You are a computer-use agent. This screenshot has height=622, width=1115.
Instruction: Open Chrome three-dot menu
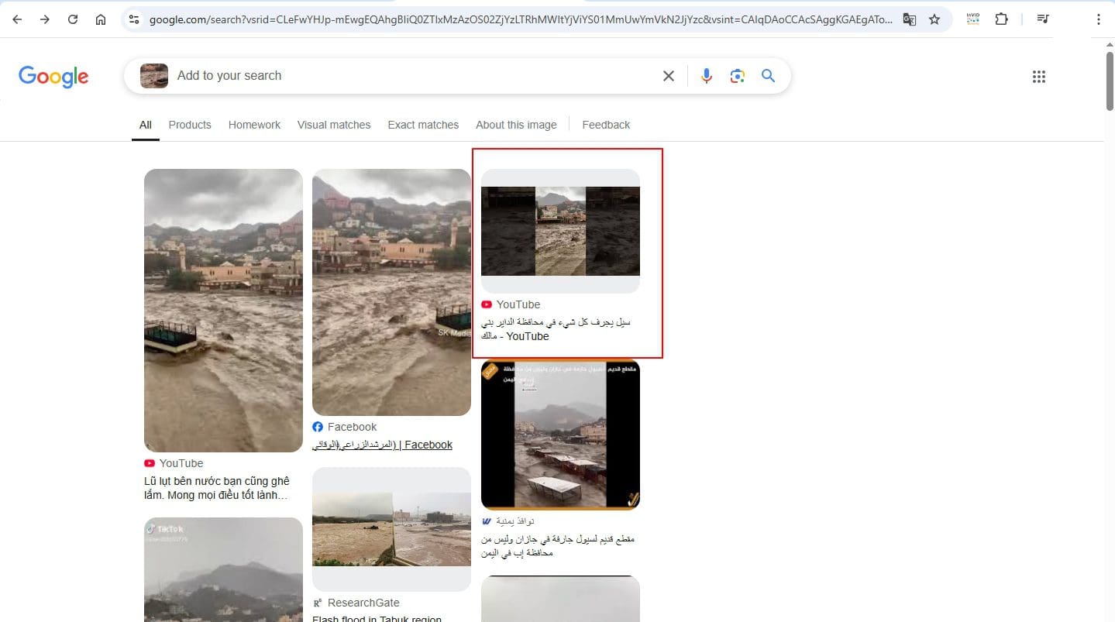[1098, 19]
